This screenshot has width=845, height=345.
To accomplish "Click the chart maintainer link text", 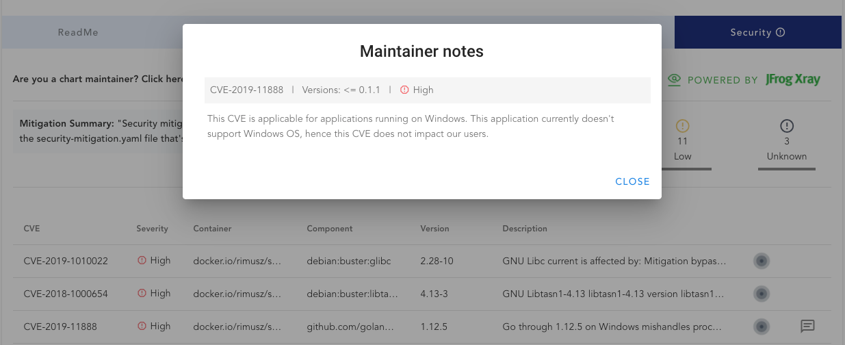I will click(x=98, y=79).
